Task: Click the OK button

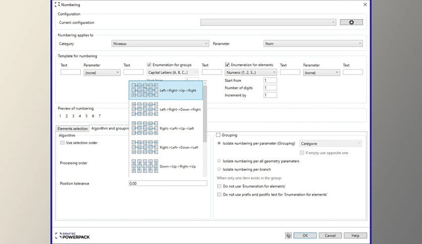Action: pyautogui.click(x=305, y=235)
